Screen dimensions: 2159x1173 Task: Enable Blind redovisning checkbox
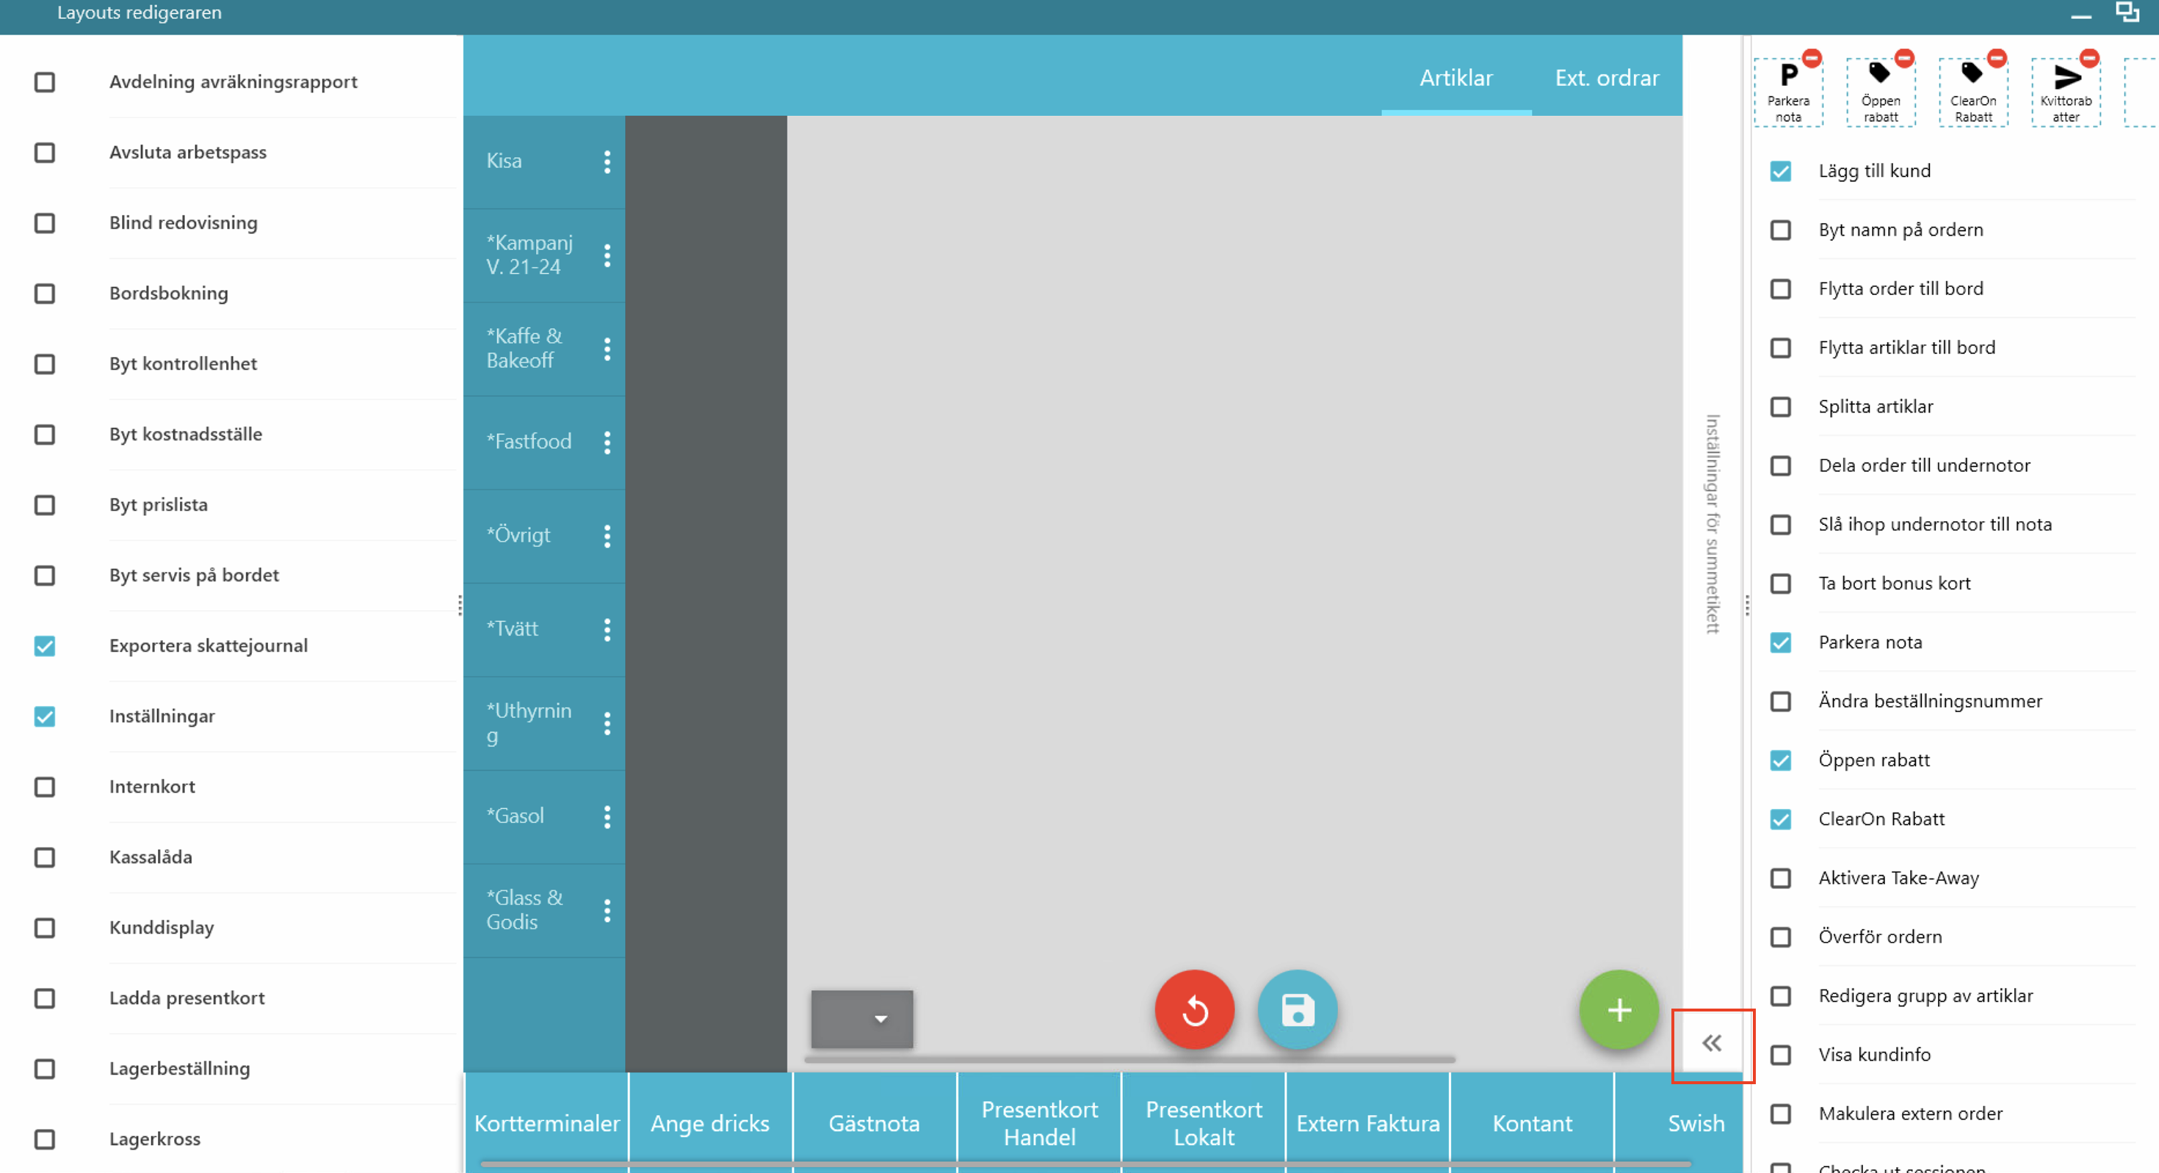[x=44, y=223]
